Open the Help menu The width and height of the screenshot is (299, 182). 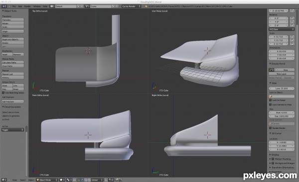(45, 6)
